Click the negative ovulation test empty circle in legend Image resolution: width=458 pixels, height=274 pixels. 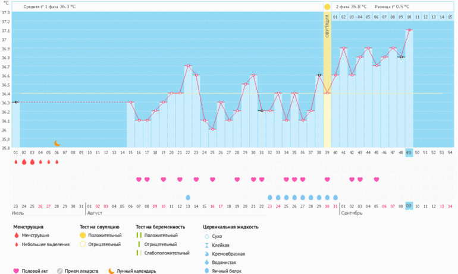[83, 244]
